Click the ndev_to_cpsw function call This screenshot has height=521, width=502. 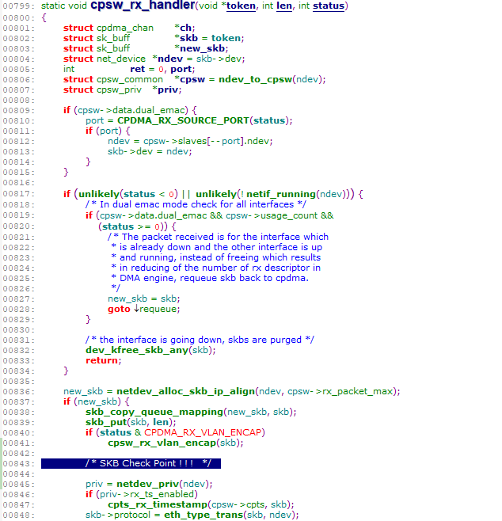coord(256,79)
